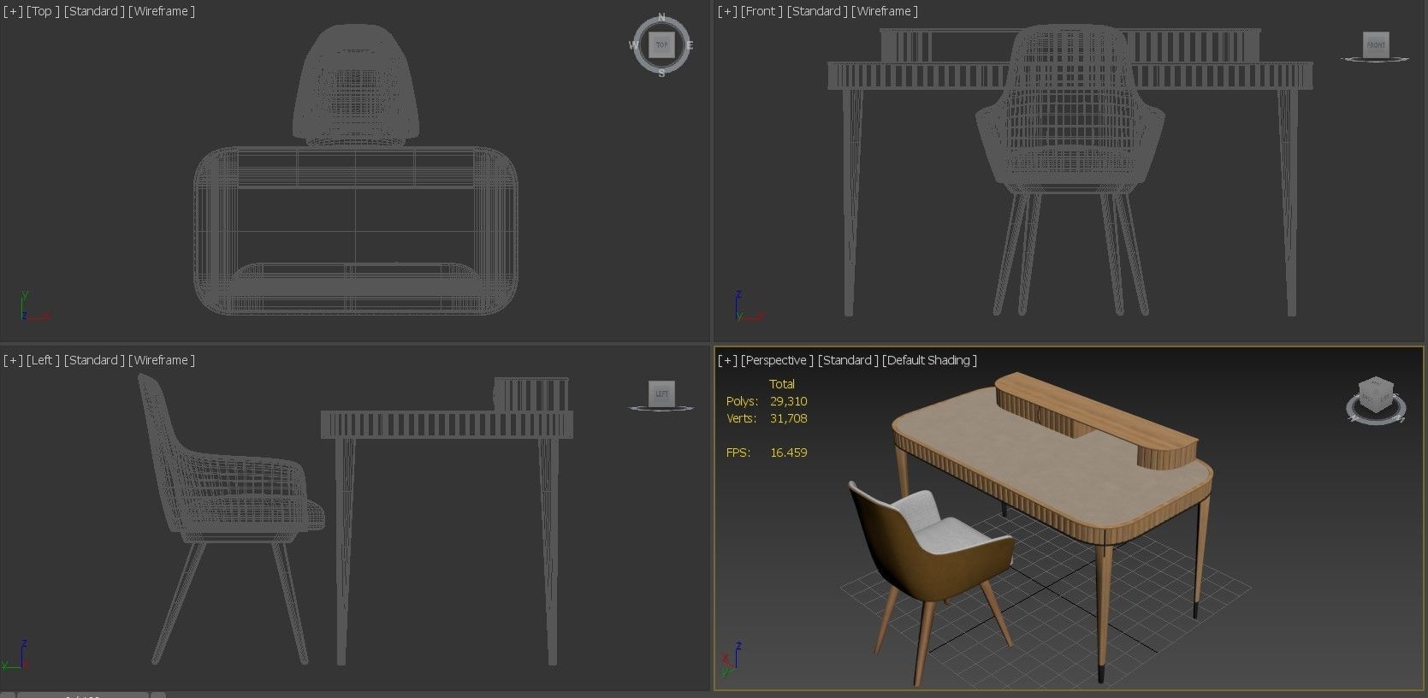Open the [Standard] menu in the Front viewport
The height and width of the screenshot is (698, 1428).
coord(817,11)
